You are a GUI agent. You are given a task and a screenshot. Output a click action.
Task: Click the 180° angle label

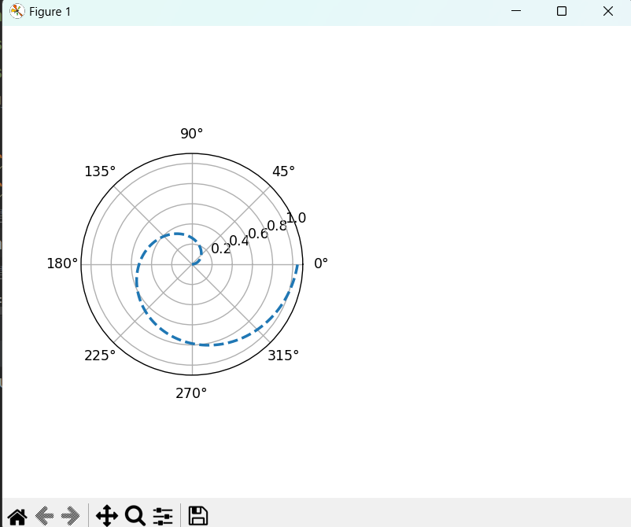point(61,263)
